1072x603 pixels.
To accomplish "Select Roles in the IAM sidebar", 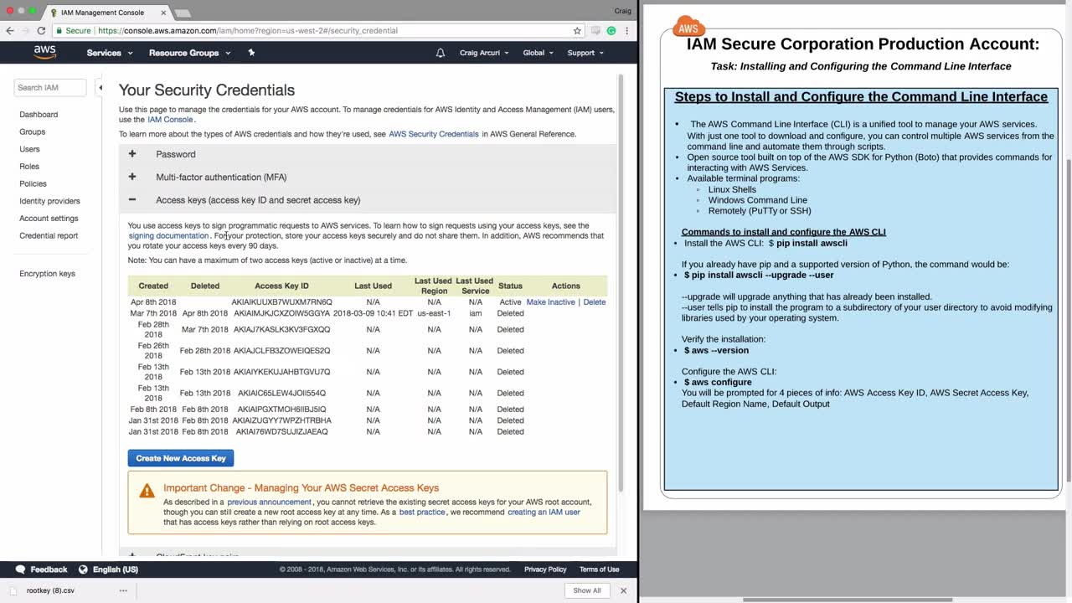I will point(29,167).
